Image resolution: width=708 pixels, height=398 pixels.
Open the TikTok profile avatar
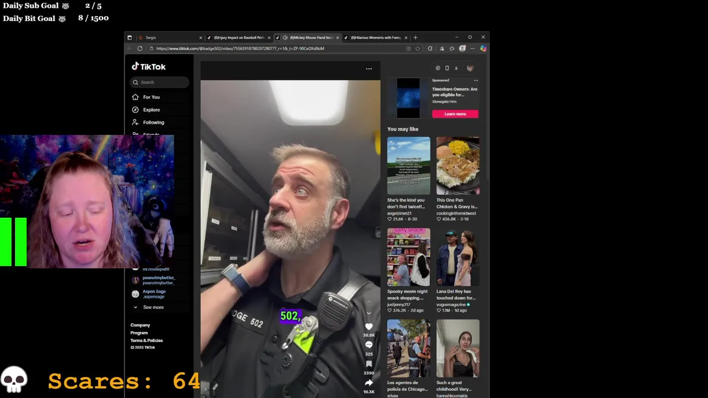(x=470, y=68)
